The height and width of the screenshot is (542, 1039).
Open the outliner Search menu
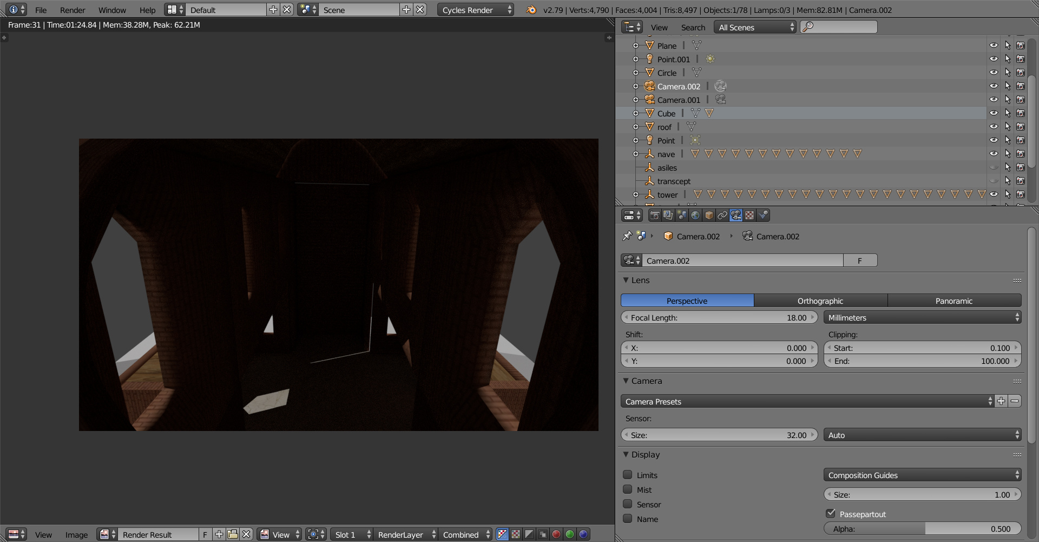(693, 27)
